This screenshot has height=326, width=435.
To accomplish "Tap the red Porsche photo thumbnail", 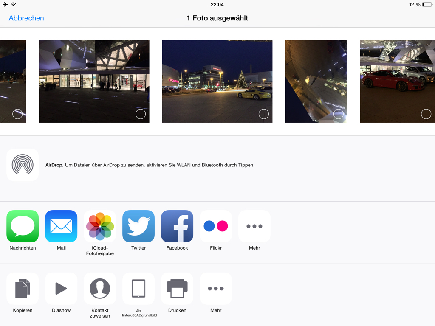I will click(x=397, y=81).
